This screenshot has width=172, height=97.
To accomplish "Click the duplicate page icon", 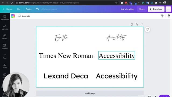I will (x=137, y=24).
